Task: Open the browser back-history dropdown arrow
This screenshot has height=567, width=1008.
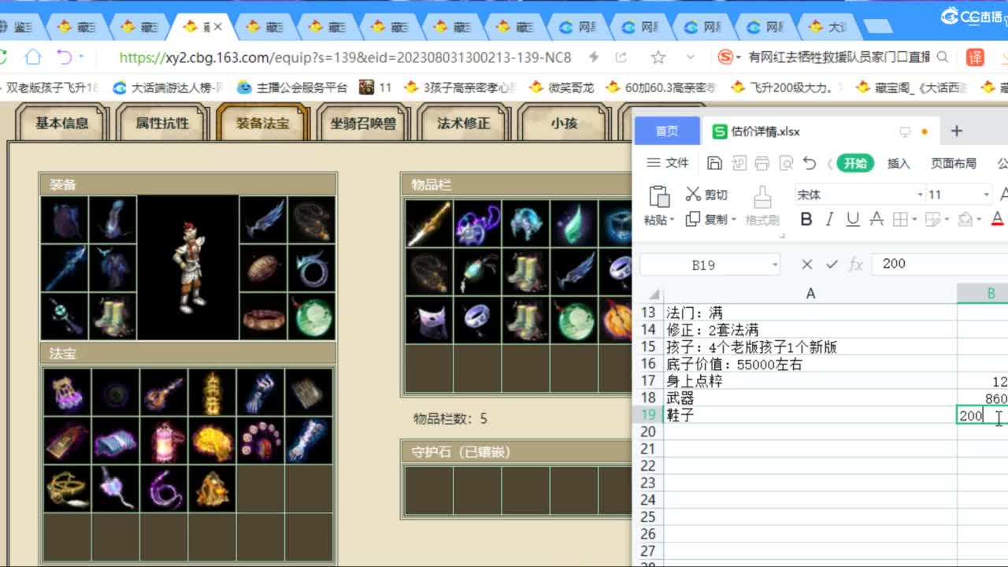Action: (81, 57)
